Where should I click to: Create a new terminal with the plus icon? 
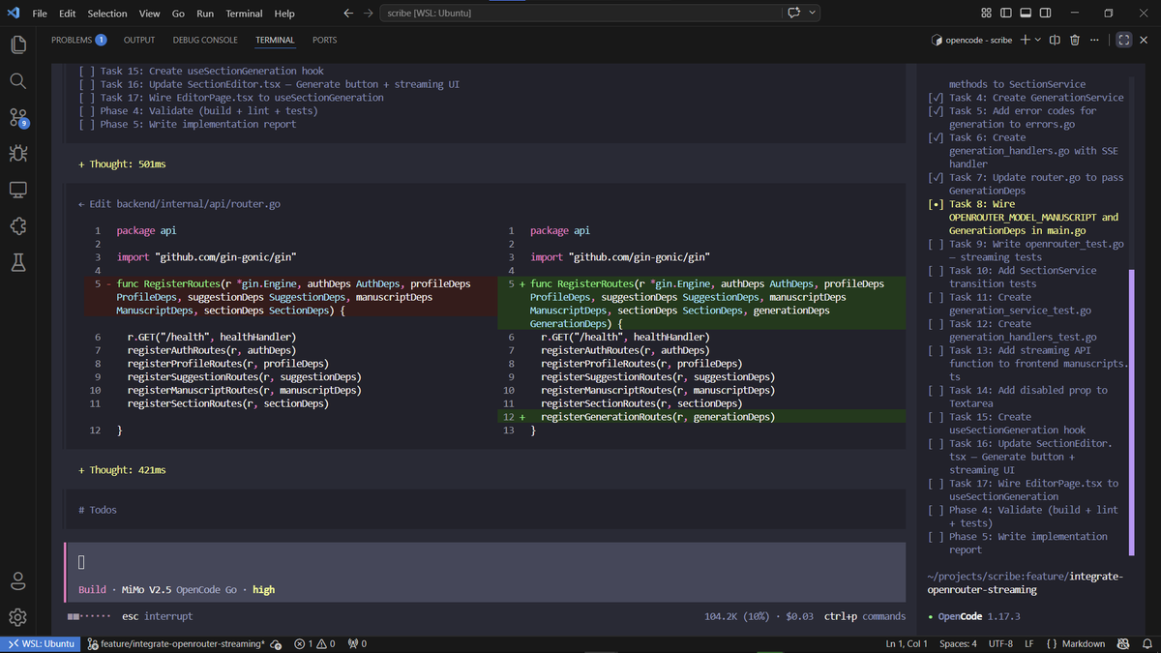point(1026,40)
